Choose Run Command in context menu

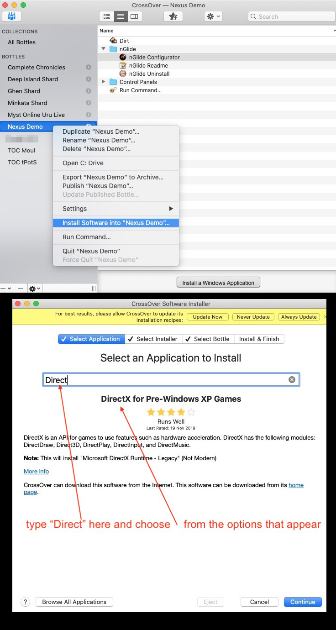pyautogui.click(x=116, y=237)
